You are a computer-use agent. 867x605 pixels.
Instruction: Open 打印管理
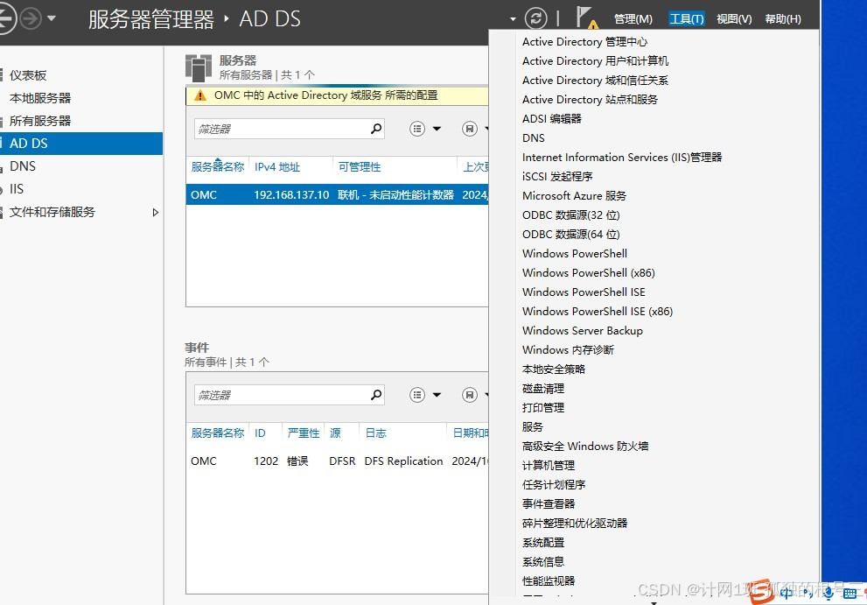[x=543, y=408]
